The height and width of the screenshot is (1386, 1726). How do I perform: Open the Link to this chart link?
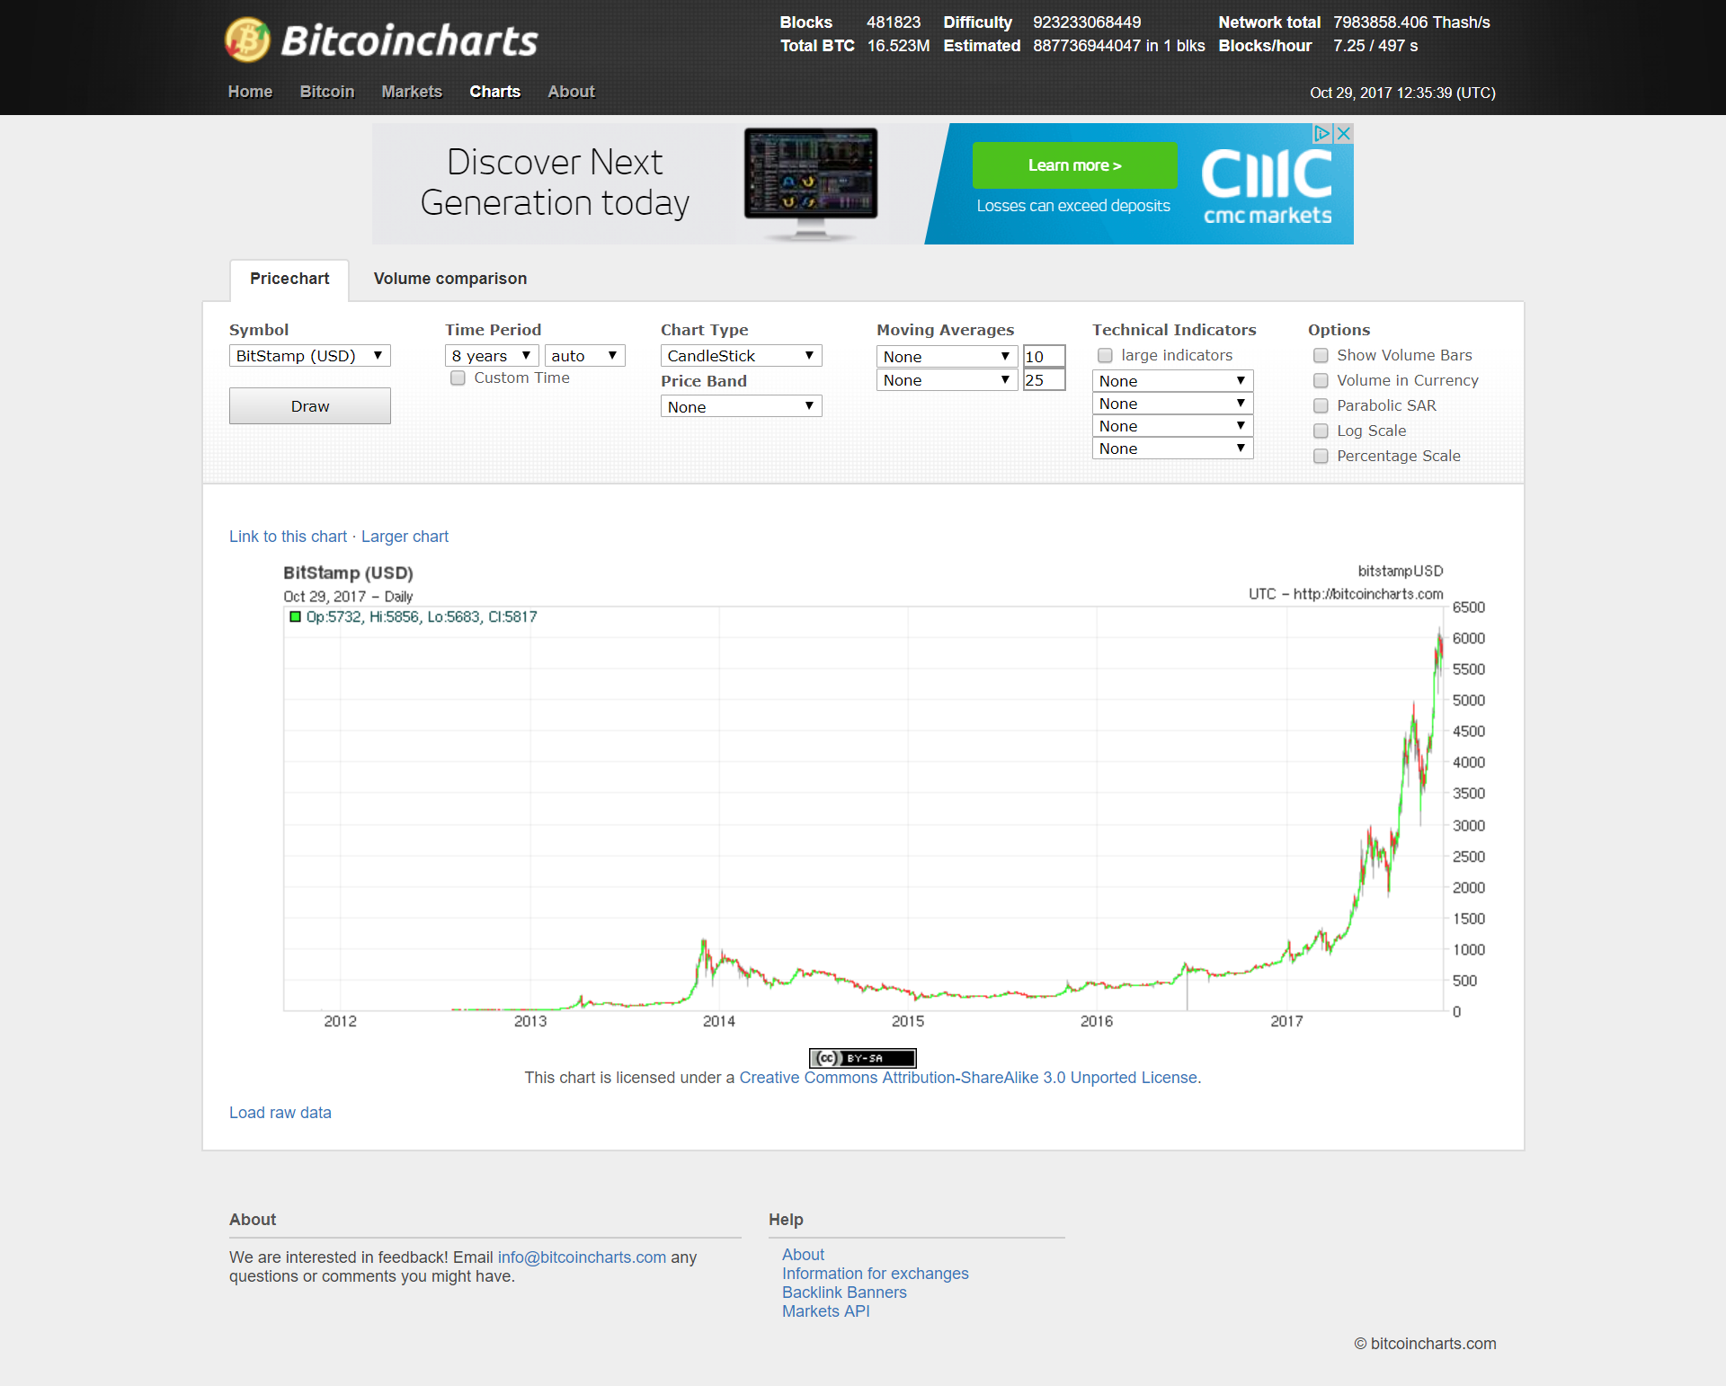tap(288, 537)
